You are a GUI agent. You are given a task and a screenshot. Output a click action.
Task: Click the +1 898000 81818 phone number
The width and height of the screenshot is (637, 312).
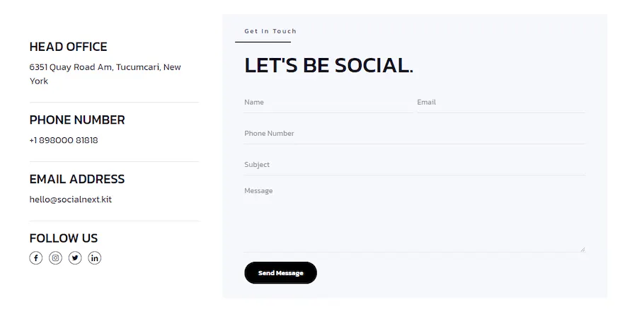[64, 141]
